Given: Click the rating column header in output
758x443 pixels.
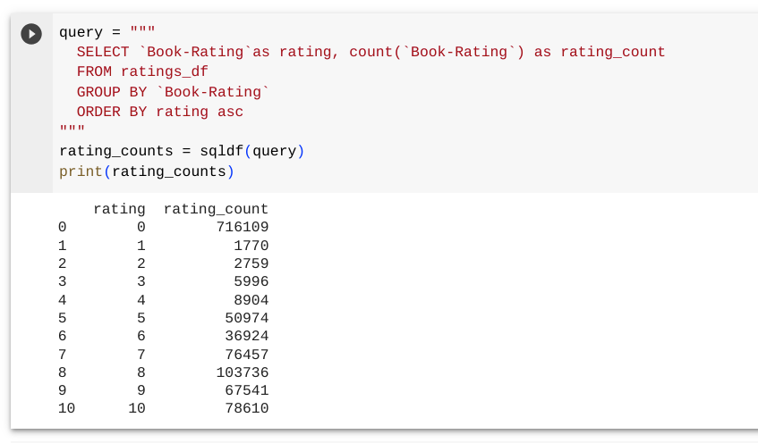Looking at the screenshot, I should pos(119,209).
